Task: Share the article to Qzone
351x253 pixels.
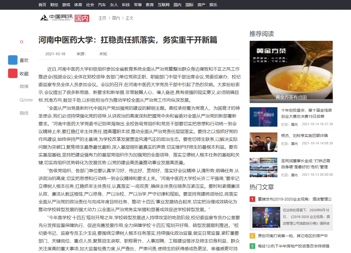Action: (x=26, y=100)
